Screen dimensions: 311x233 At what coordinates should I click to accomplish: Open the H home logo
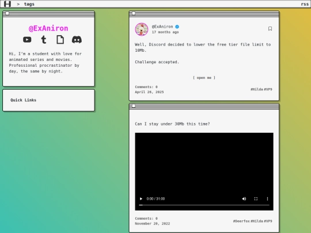pyautogui.click(x=7, y=4)
